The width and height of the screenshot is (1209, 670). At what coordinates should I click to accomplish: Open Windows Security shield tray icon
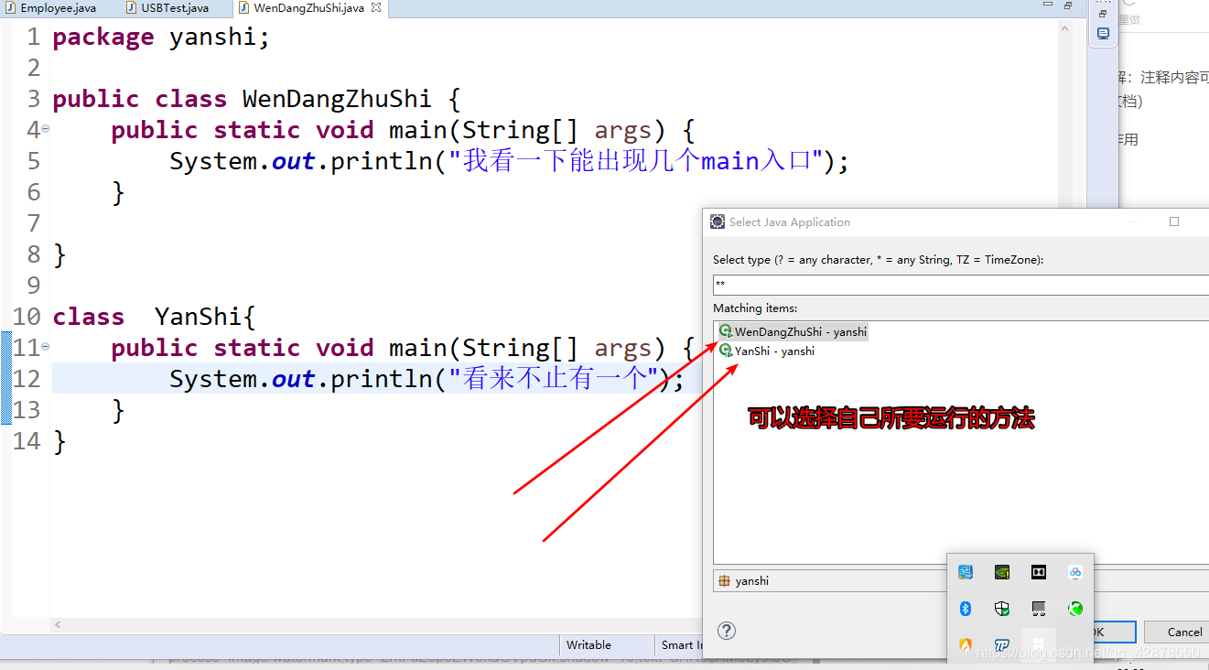coord(1002,609)
